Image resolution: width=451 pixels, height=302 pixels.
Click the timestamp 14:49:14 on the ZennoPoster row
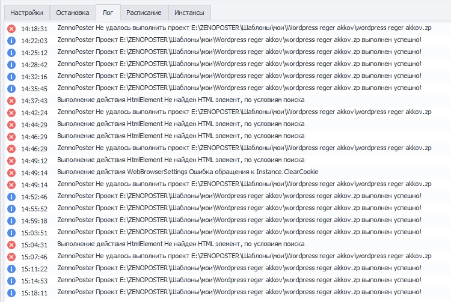tap(34, 185)
